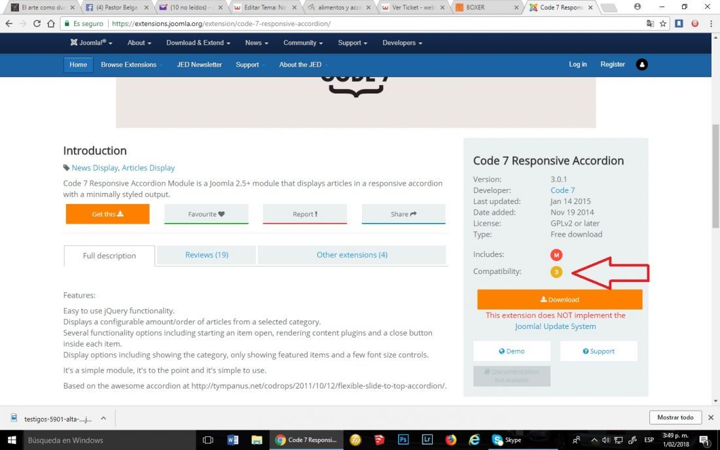This screenshot has width=720, height=450.
Task: Open the Demo link button
Action: click(512, 351)
